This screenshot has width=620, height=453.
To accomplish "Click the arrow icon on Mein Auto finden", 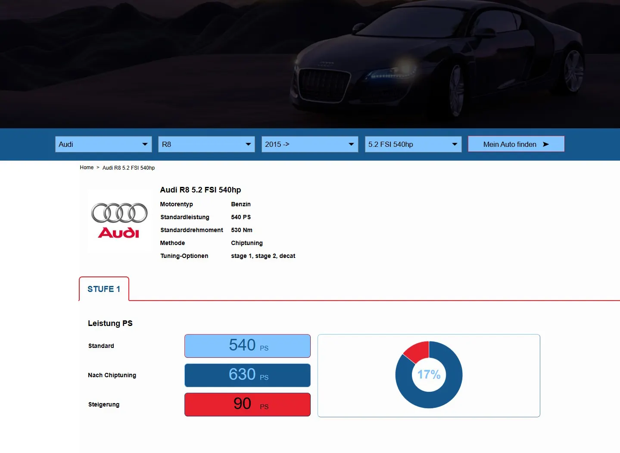I will pos(546,144).
